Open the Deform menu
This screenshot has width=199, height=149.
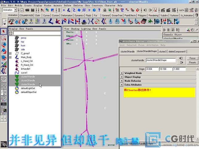[67, 6]
